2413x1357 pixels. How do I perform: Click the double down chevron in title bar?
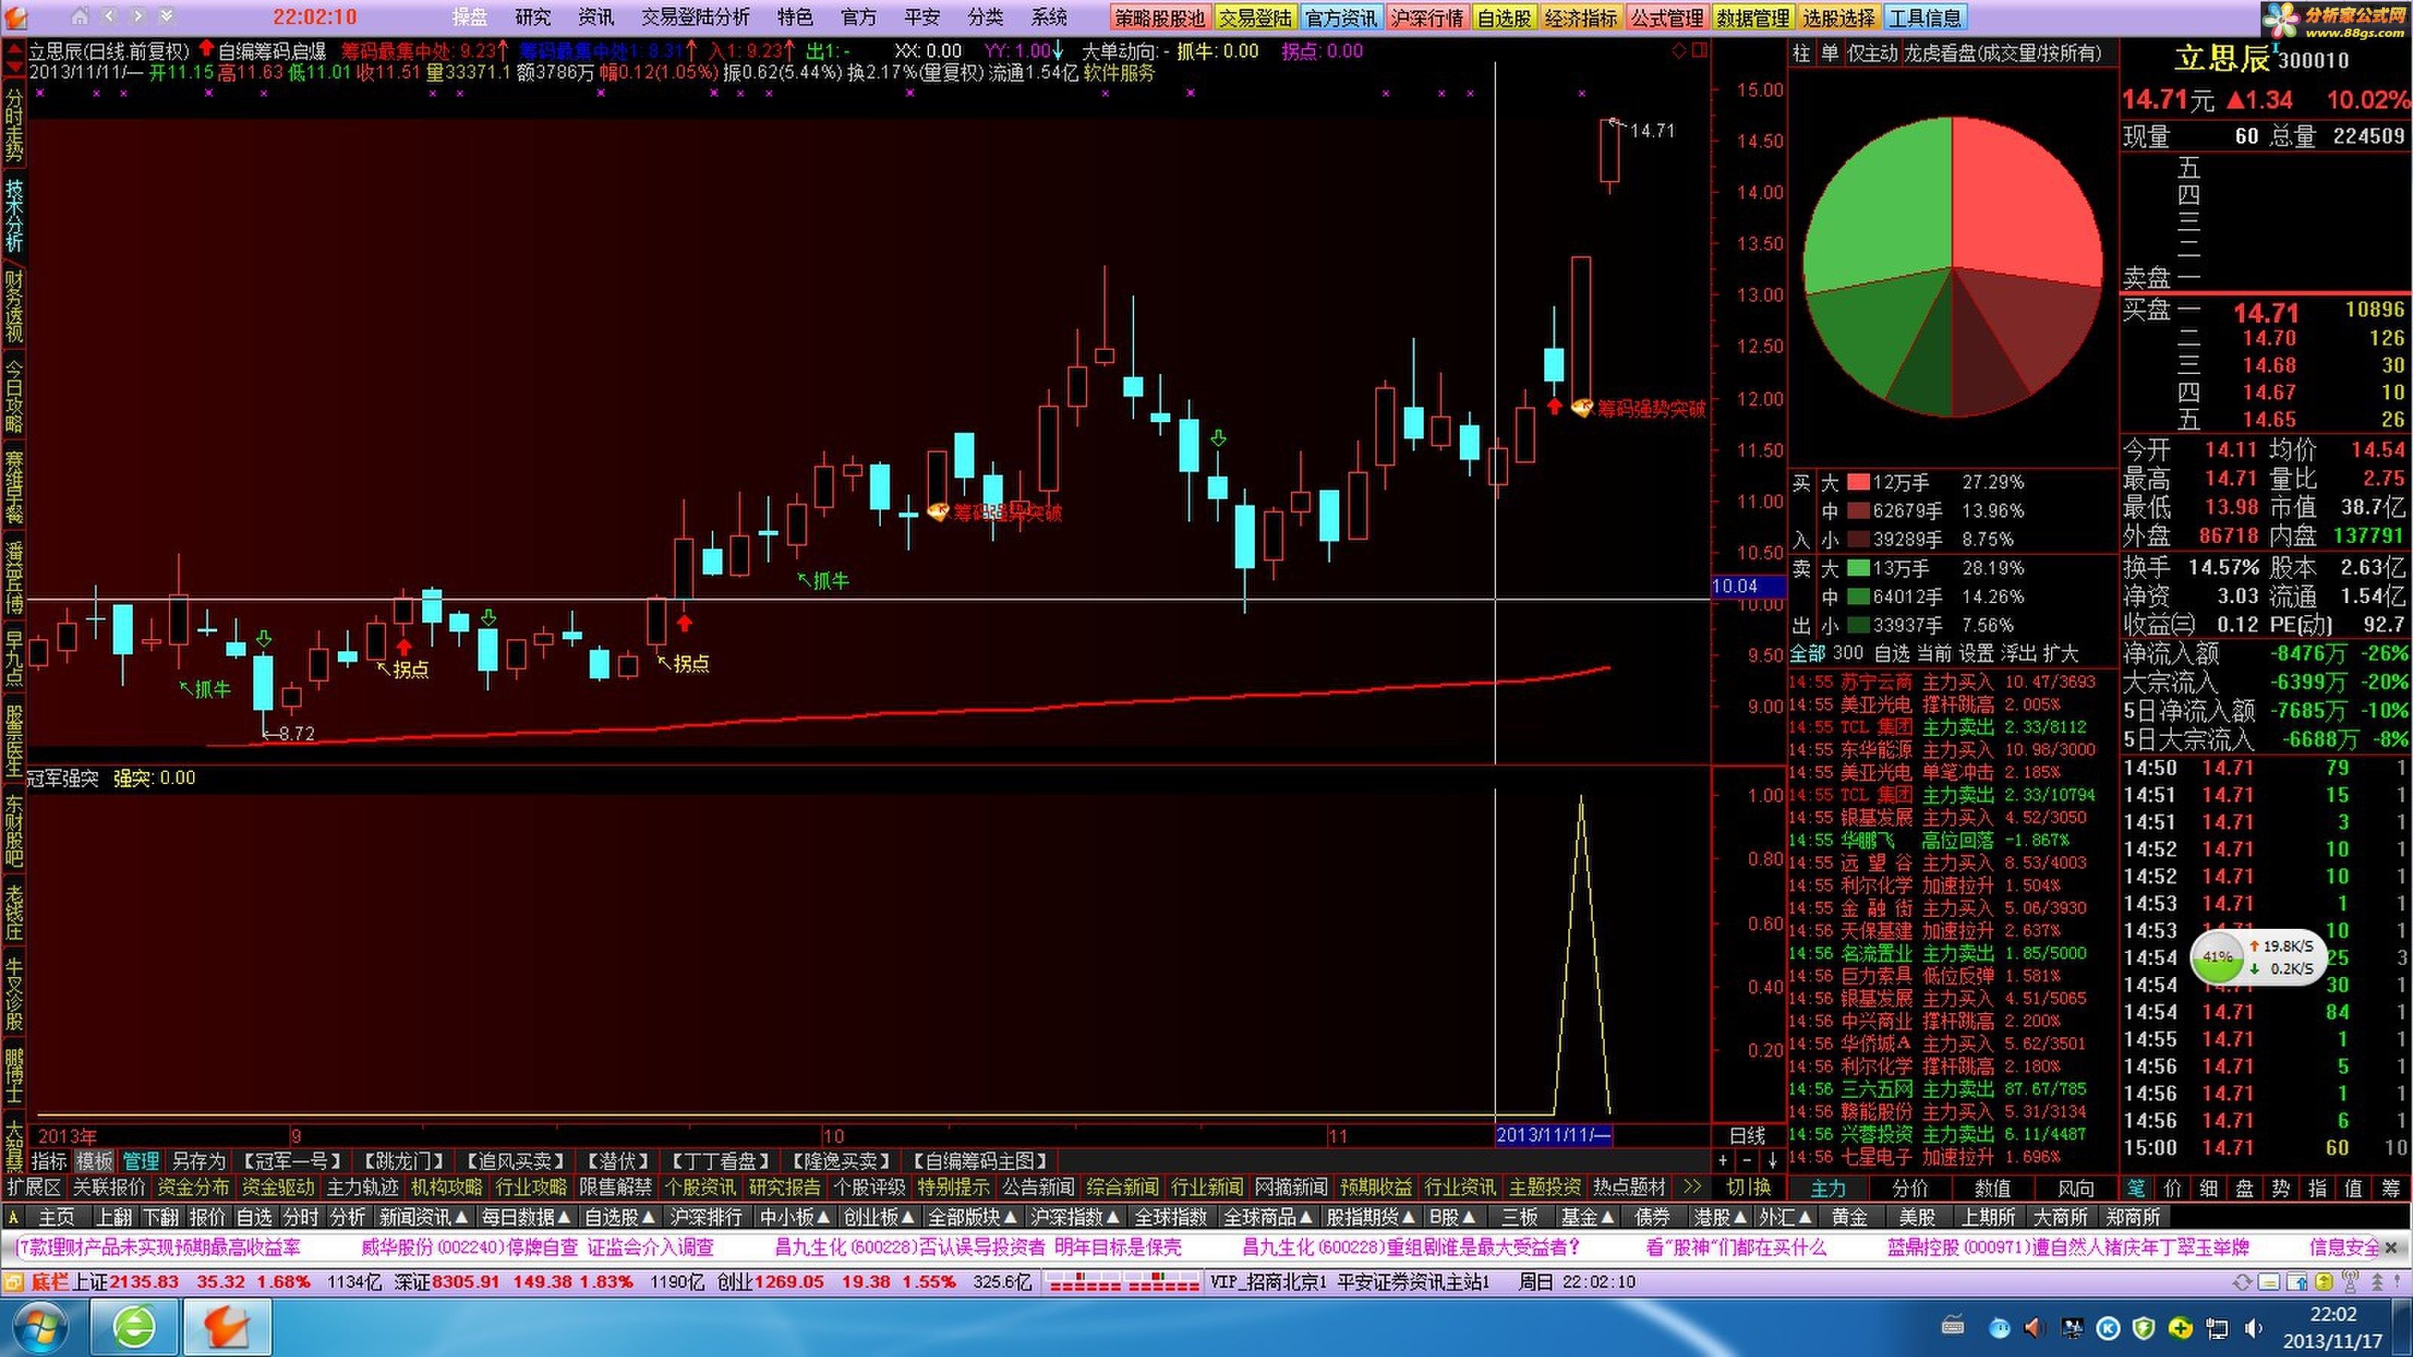(166, 16)
